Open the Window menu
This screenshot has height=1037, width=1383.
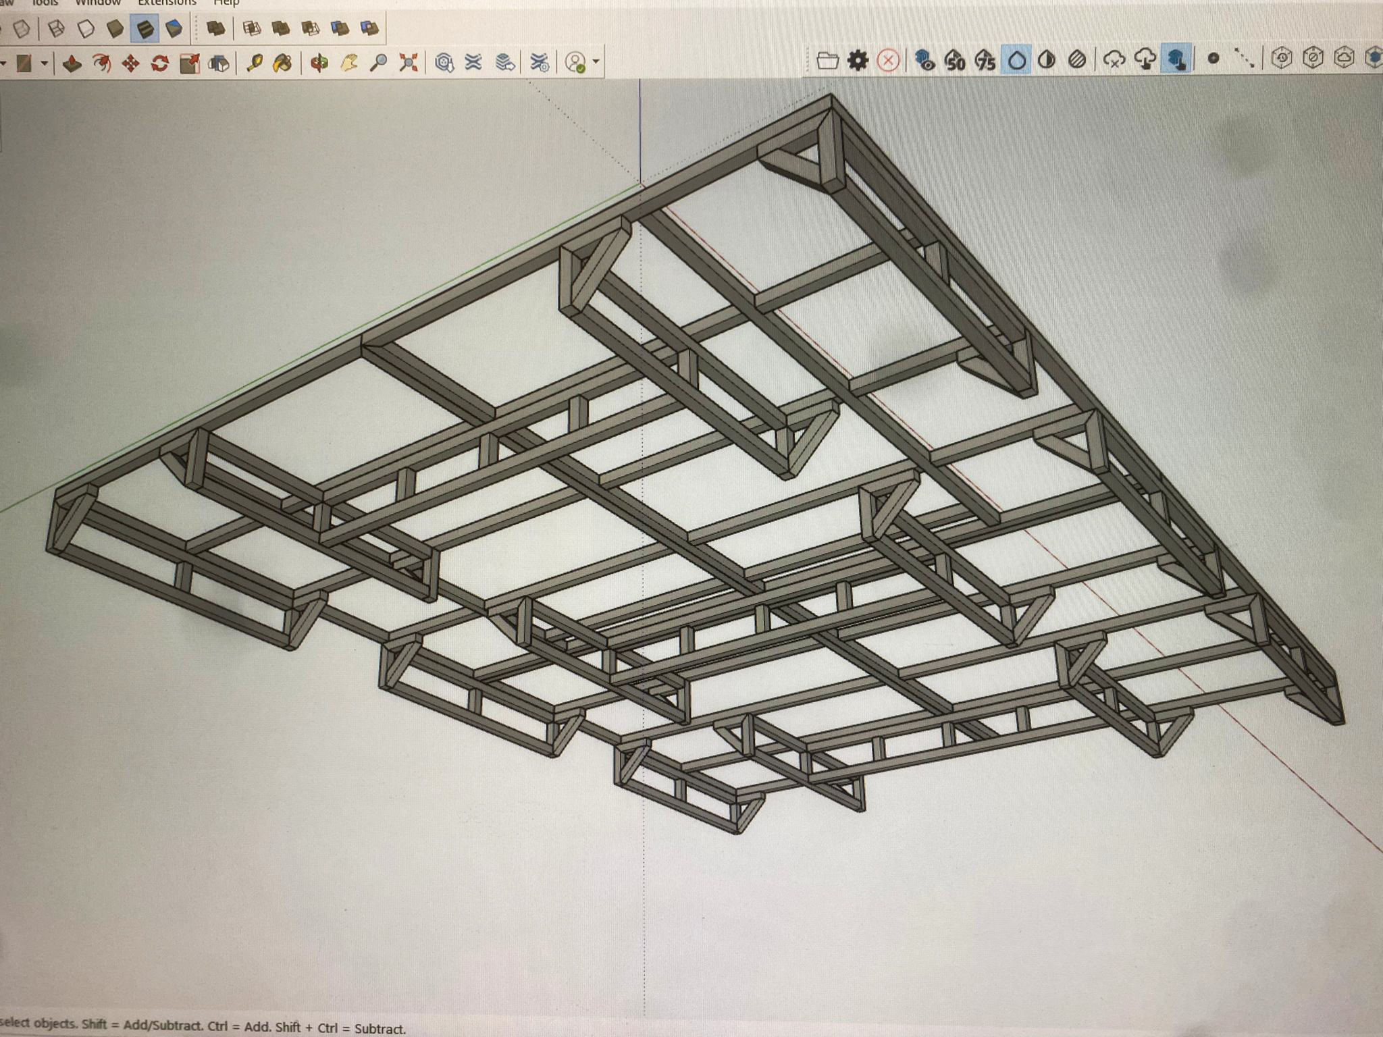pos(97,3)
